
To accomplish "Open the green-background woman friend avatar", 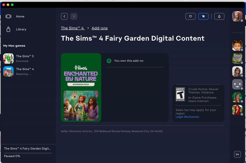I will click(237, 97).
